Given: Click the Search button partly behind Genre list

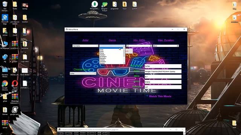Looking at the screenshot, I should tap(129, 51).
